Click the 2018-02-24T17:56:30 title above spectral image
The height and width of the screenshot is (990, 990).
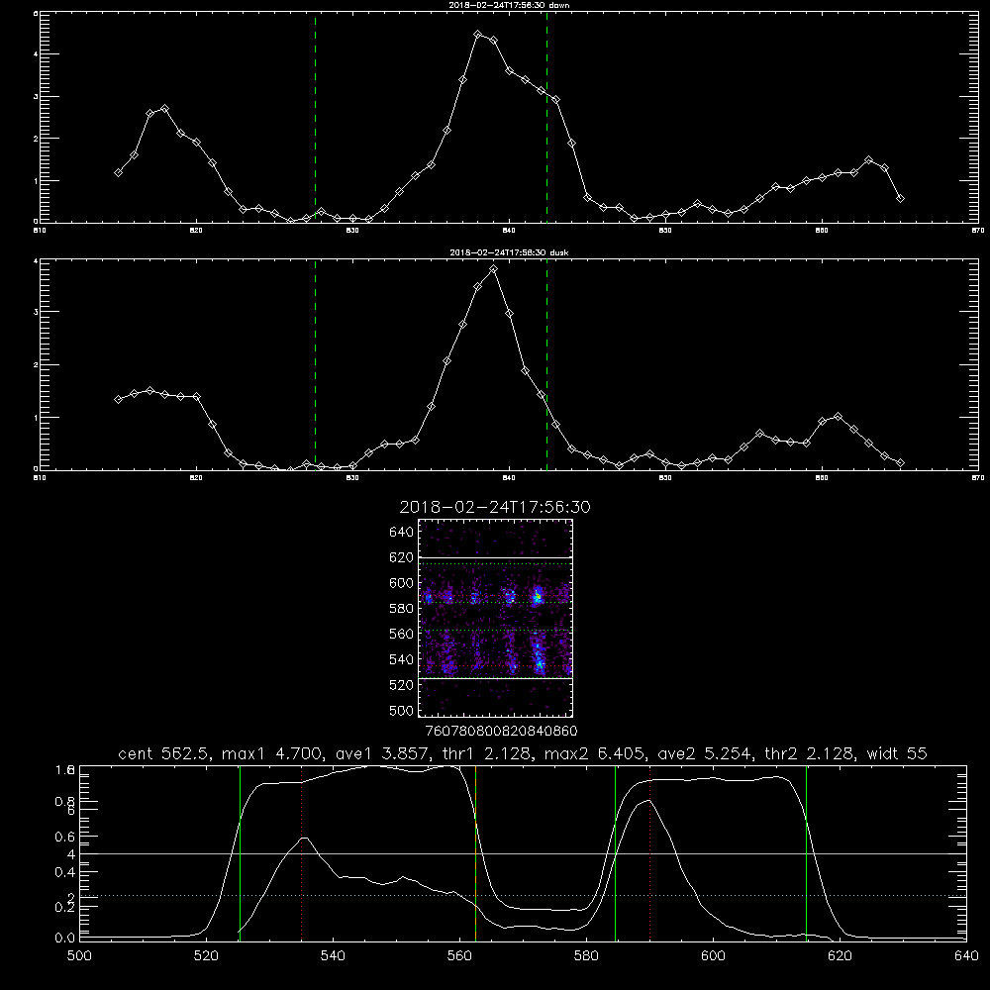tap(495, 507)
